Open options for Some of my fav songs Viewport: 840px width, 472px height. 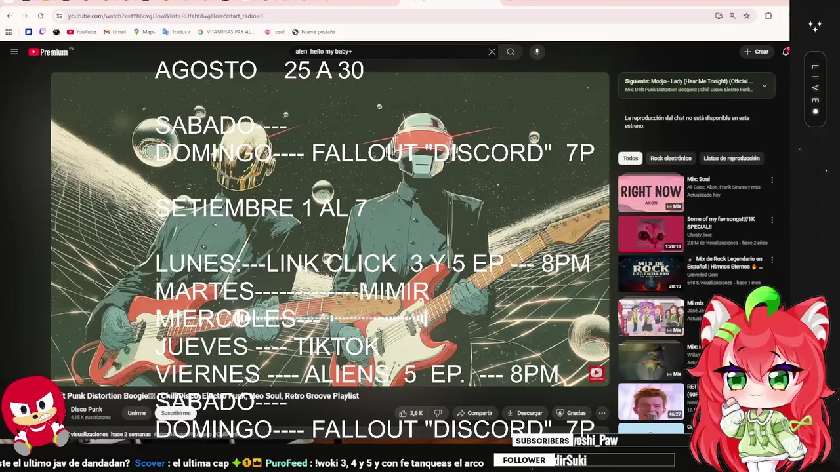click(772, 220)
